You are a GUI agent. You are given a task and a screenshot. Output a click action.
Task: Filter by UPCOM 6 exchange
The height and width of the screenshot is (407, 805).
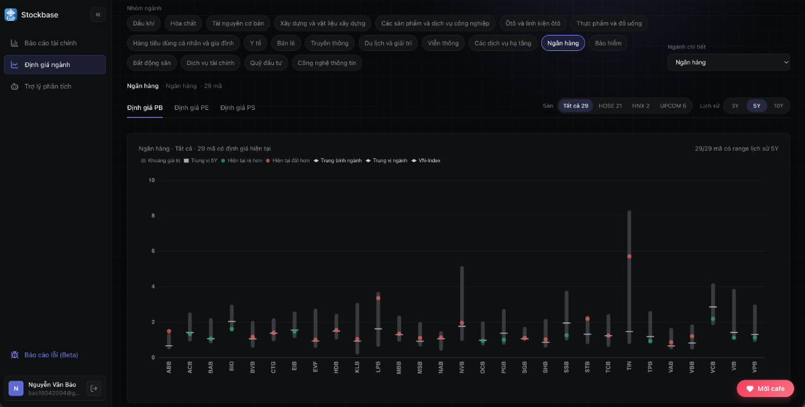[673, 106]
